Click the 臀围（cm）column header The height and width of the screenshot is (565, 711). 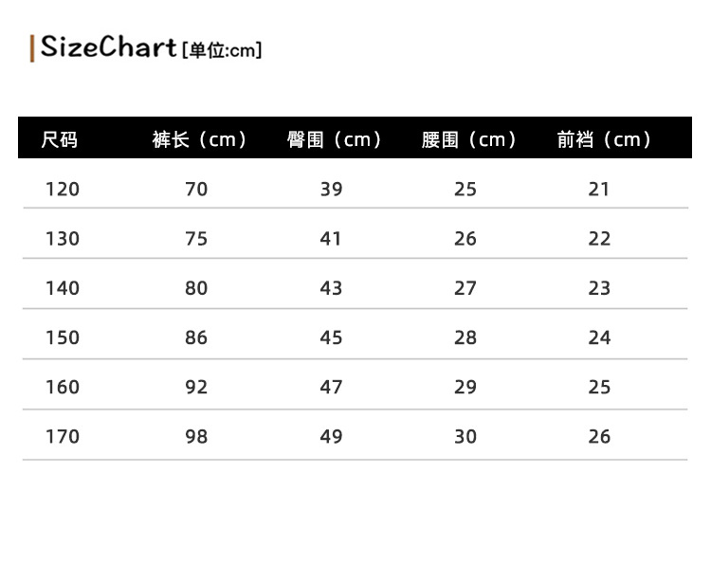(336, 140)
